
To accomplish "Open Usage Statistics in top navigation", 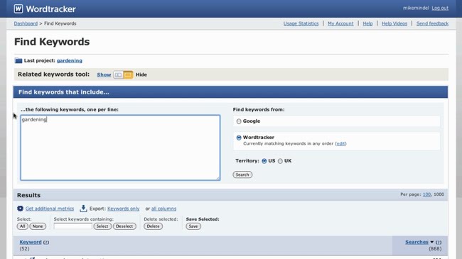I will 301,23.
